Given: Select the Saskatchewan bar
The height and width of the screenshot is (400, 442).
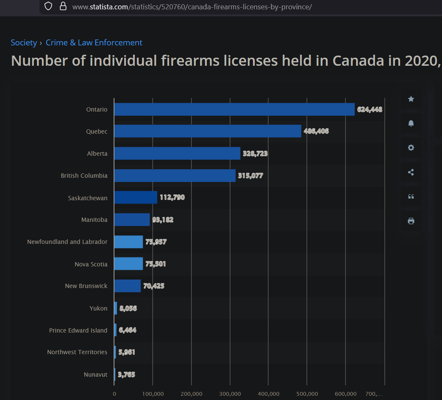Looking at the screenshot, I should (135, 198).
